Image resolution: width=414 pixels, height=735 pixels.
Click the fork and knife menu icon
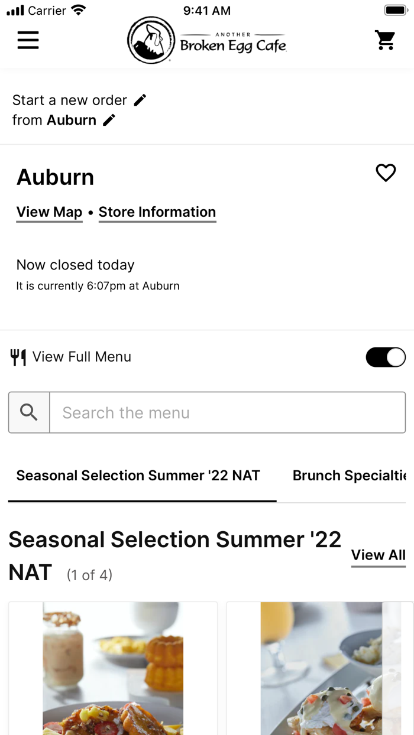[x=18, y=357]
